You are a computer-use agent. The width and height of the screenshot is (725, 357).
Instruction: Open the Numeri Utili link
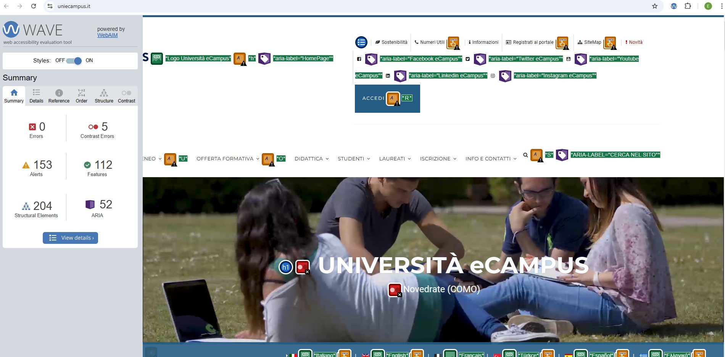[430, 42]
